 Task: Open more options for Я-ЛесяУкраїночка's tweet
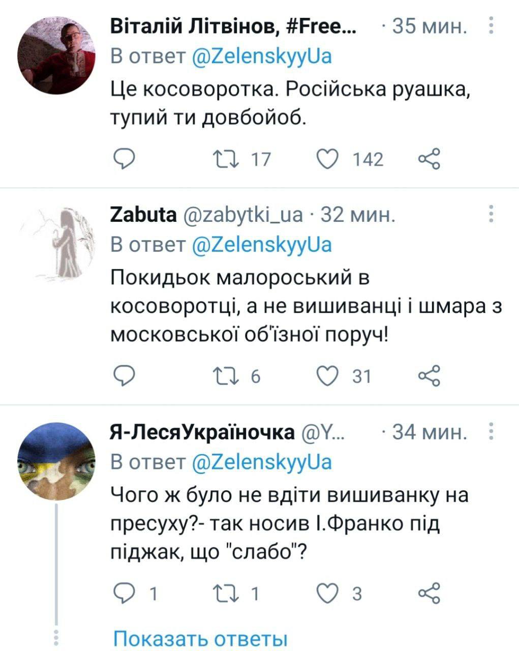(491, 431)
